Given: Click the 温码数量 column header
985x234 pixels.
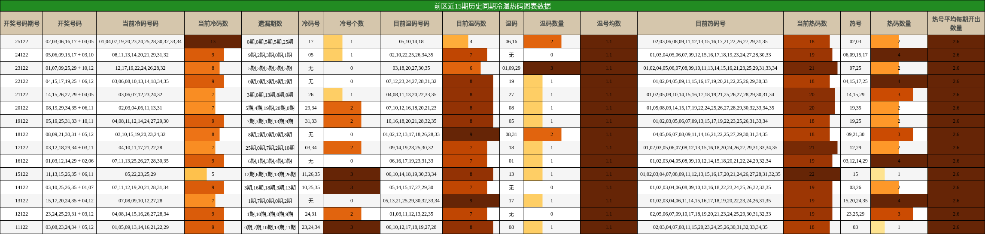Looking at the screenshot, I should [552, 24].
